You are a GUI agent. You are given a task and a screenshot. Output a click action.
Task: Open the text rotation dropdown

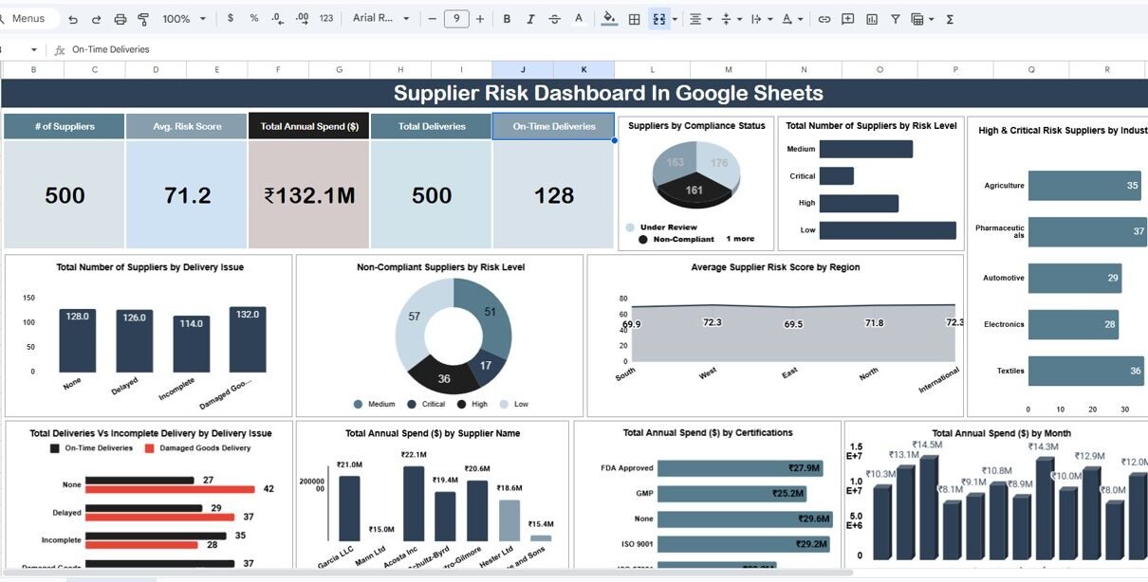pos(791,19)
